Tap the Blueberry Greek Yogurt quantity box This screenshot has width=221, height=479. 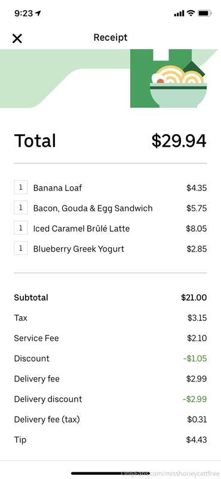pos(21,248)
